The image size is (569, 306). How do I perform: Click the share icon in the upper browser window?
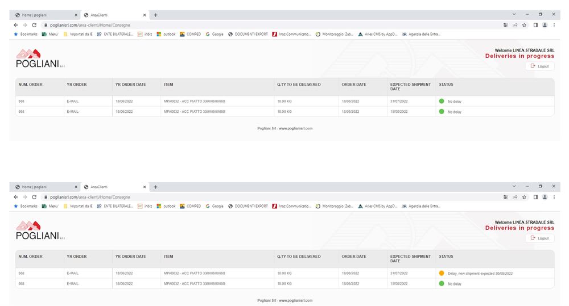coord(515,25)
